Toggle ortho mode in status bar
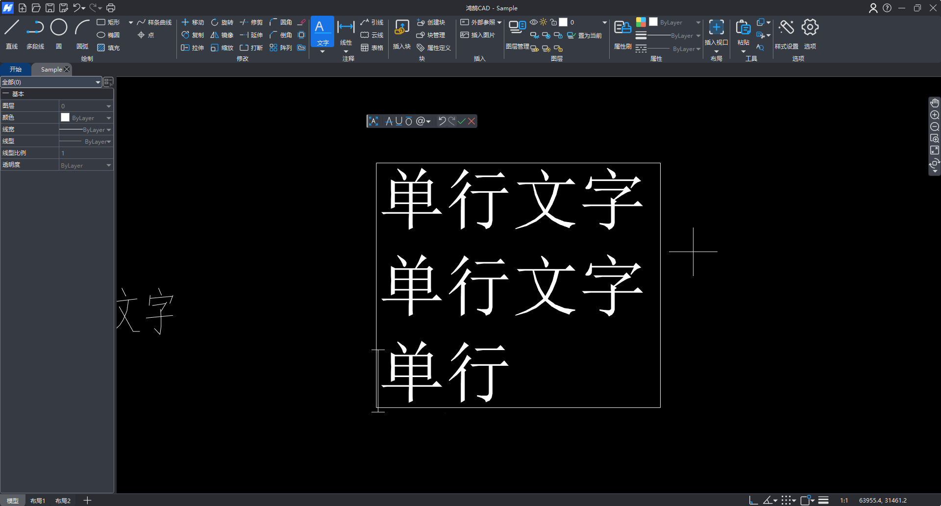The image size is (941, 506). (x=753, y=500)
